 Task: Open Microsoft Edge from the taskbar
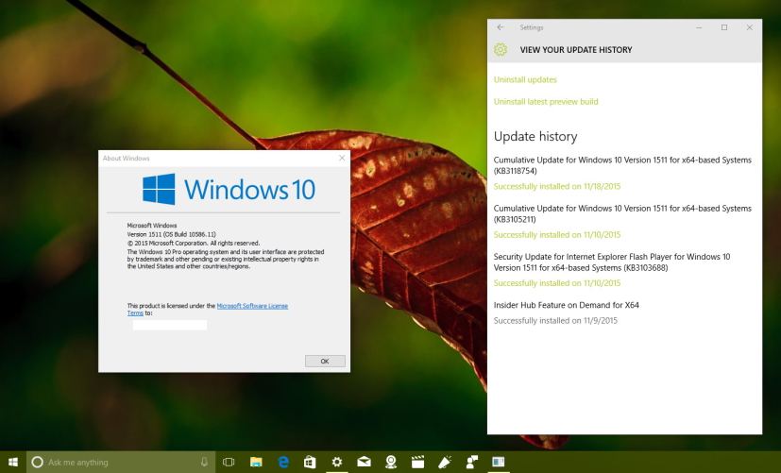click(x=283, y=462)
